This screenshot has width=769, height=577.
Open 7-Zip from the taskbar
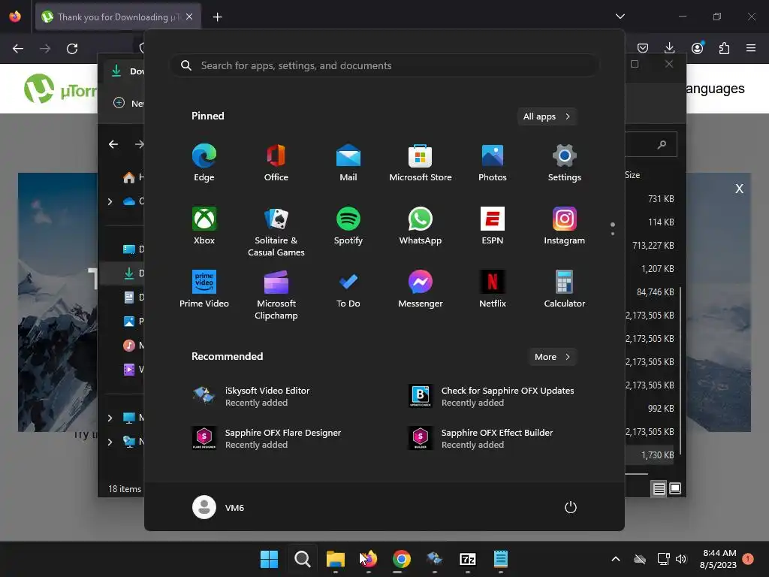coord(467,559)
